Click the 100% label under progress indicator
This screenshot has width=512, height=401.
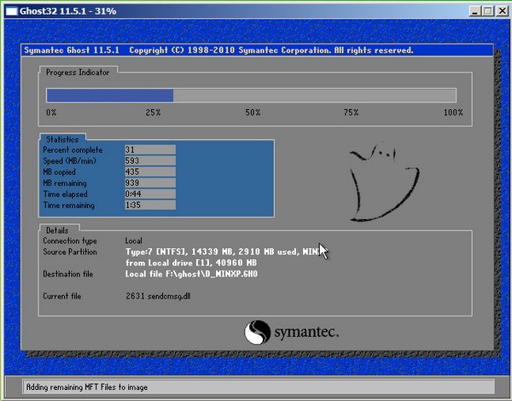[453, 113]
